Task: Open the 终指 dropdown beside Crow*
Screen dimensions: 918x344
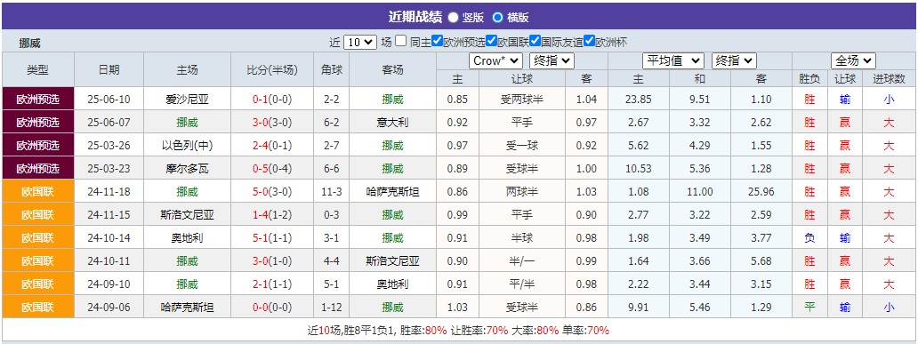Action: [x=552, y=60]
